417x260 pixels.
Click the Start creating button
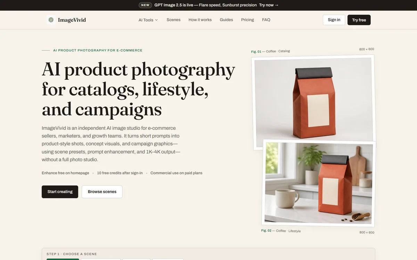click(x=60, y=192)
